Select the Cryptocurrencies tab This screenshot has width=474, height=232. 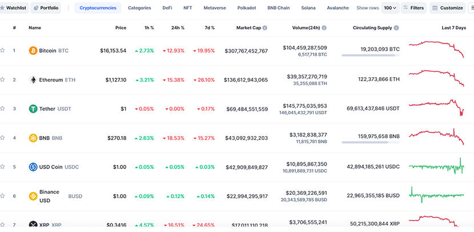tap(98, 8)
